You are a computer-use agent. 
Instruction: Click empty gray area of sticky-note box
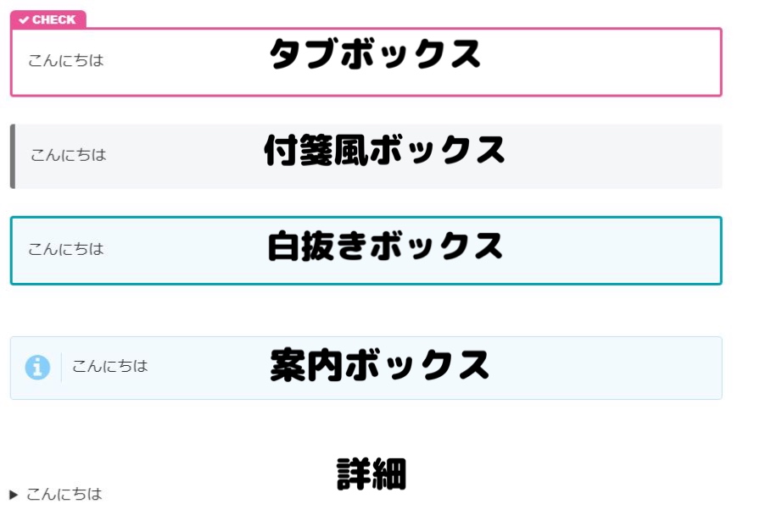pos(615,156)
